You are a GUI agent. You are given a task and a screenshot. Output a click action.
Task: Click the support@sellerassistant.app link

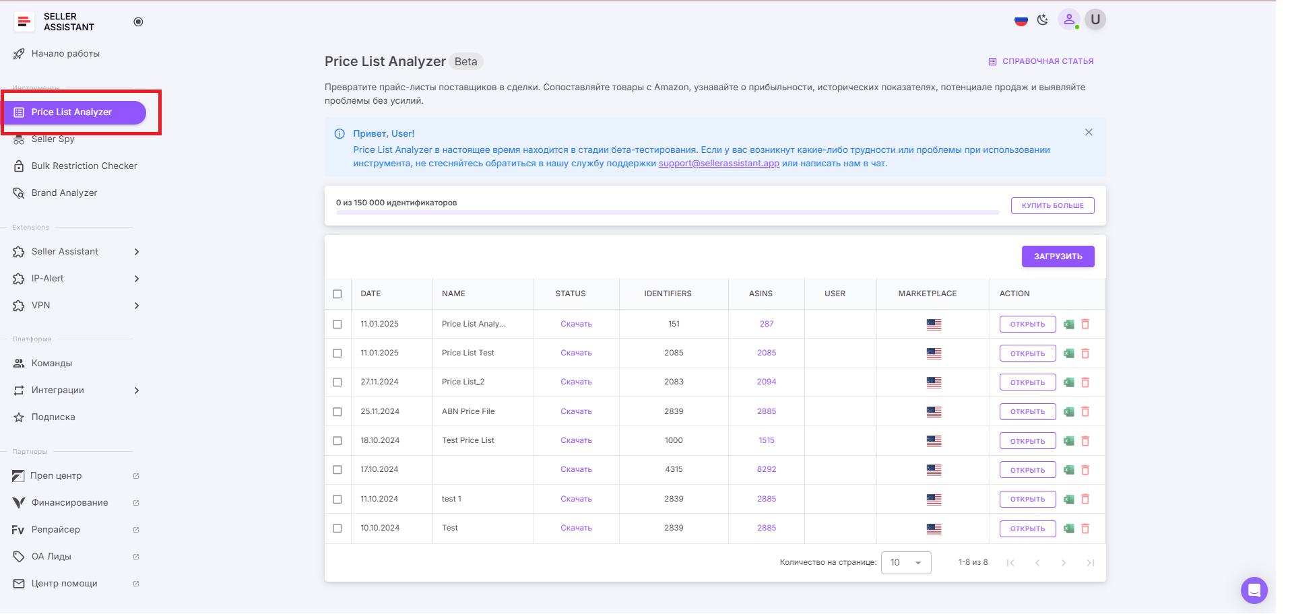[x=718, y=163]
